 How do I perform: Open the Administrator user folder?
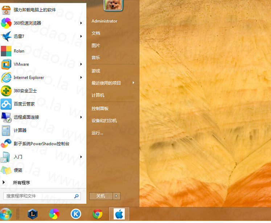[x=104, y=21]
